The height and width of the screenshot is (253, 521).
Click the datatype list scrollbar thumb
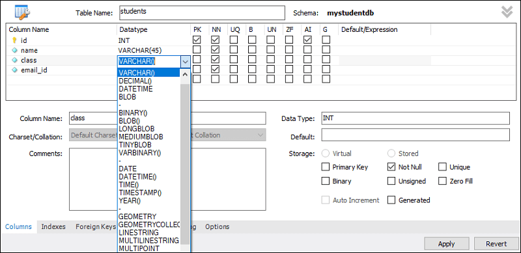pos(185,165)
